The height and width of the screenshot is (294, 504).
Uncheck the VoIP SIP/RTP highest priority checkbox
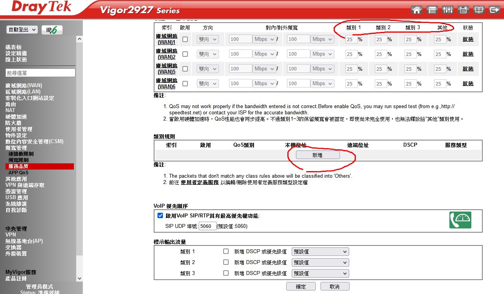click(160, 216)
